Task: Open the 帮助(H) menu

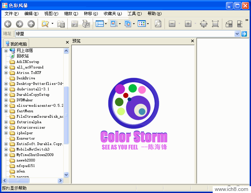Action: (x=155, y=14)
